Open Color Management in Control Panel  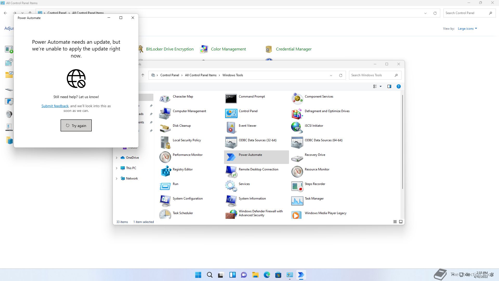pos(228,49)
